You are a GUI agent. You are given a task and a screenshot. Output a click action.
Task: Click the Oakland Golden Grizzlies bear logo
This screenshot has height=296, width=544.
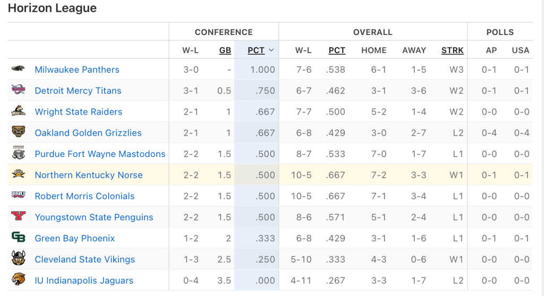point(18,132)
